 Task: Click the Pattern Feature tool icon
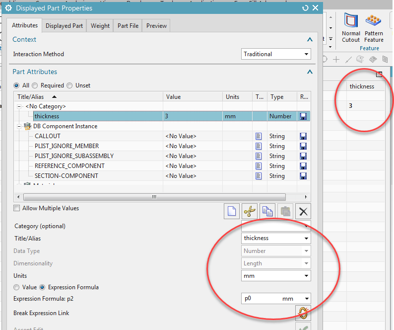(x=373, y=20)
